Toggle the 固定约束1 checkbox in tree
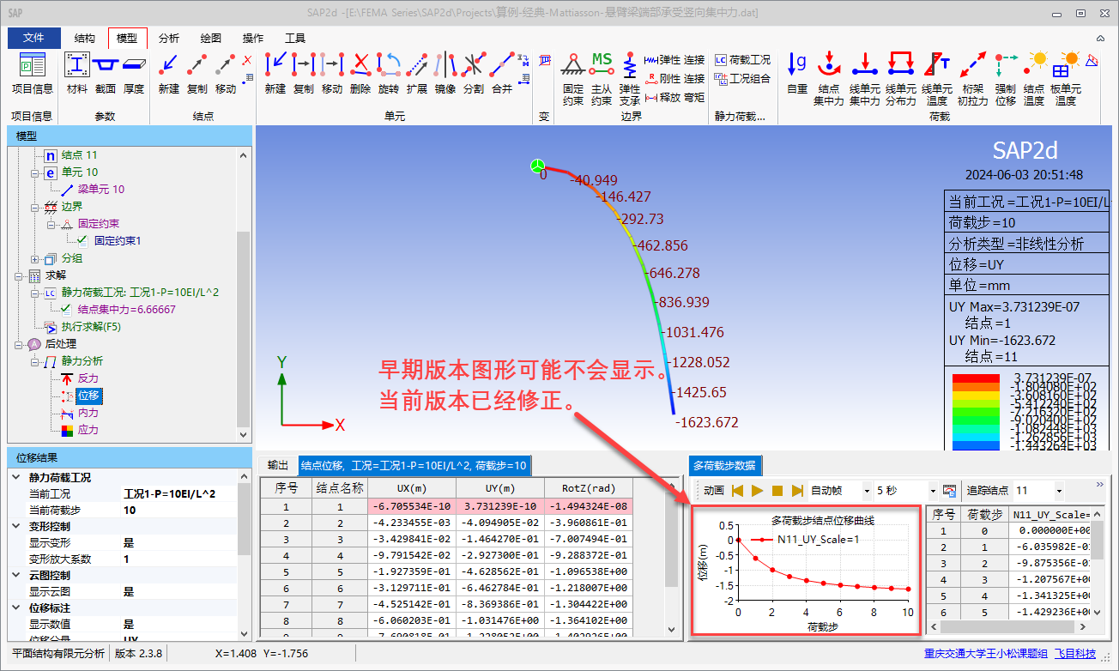Screen dimensions: 1119x671 click(82, 241)
